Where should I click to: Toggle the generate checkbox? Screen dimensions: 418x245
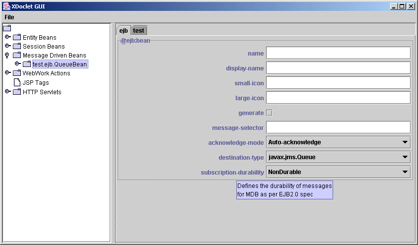pyautogui.click(x=269, y=113)
